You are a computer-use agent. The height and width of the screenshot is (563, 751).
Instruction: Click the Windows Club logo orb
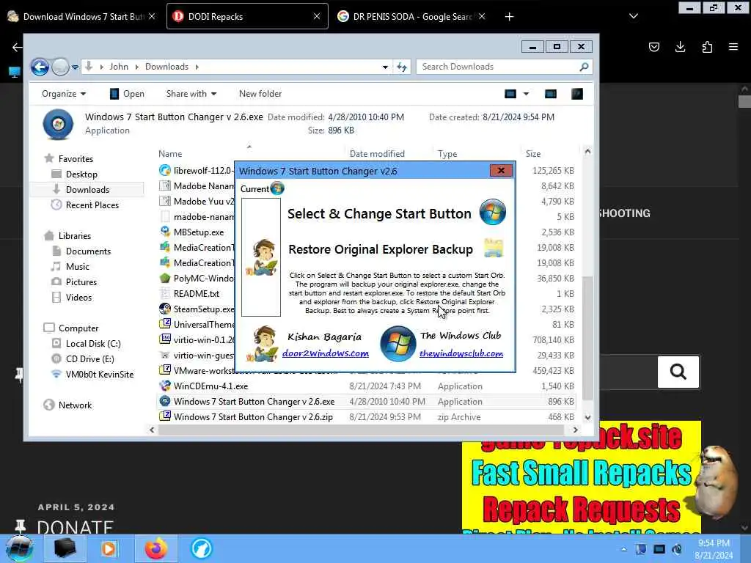[x=398, y=344]
